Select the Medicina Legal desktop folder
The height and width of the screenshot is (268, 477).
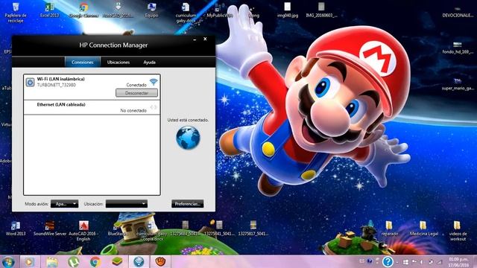tap(423, 229)
